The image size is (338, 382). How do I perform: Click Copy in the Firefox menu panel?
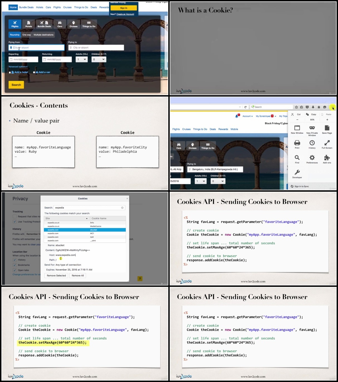click(311, 114)
